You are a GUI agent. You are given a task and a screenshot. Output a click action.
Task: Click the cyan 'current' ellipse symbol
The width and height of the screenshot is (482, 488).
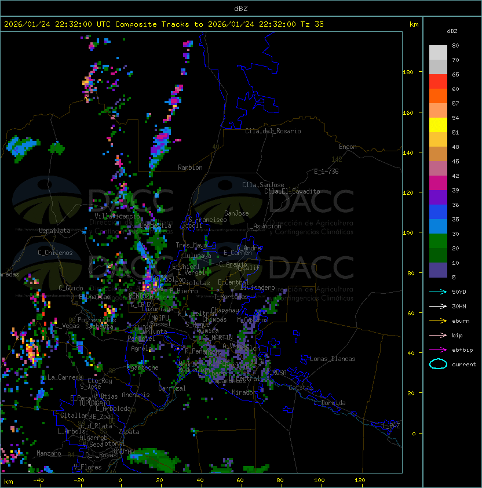click(438, 364)
